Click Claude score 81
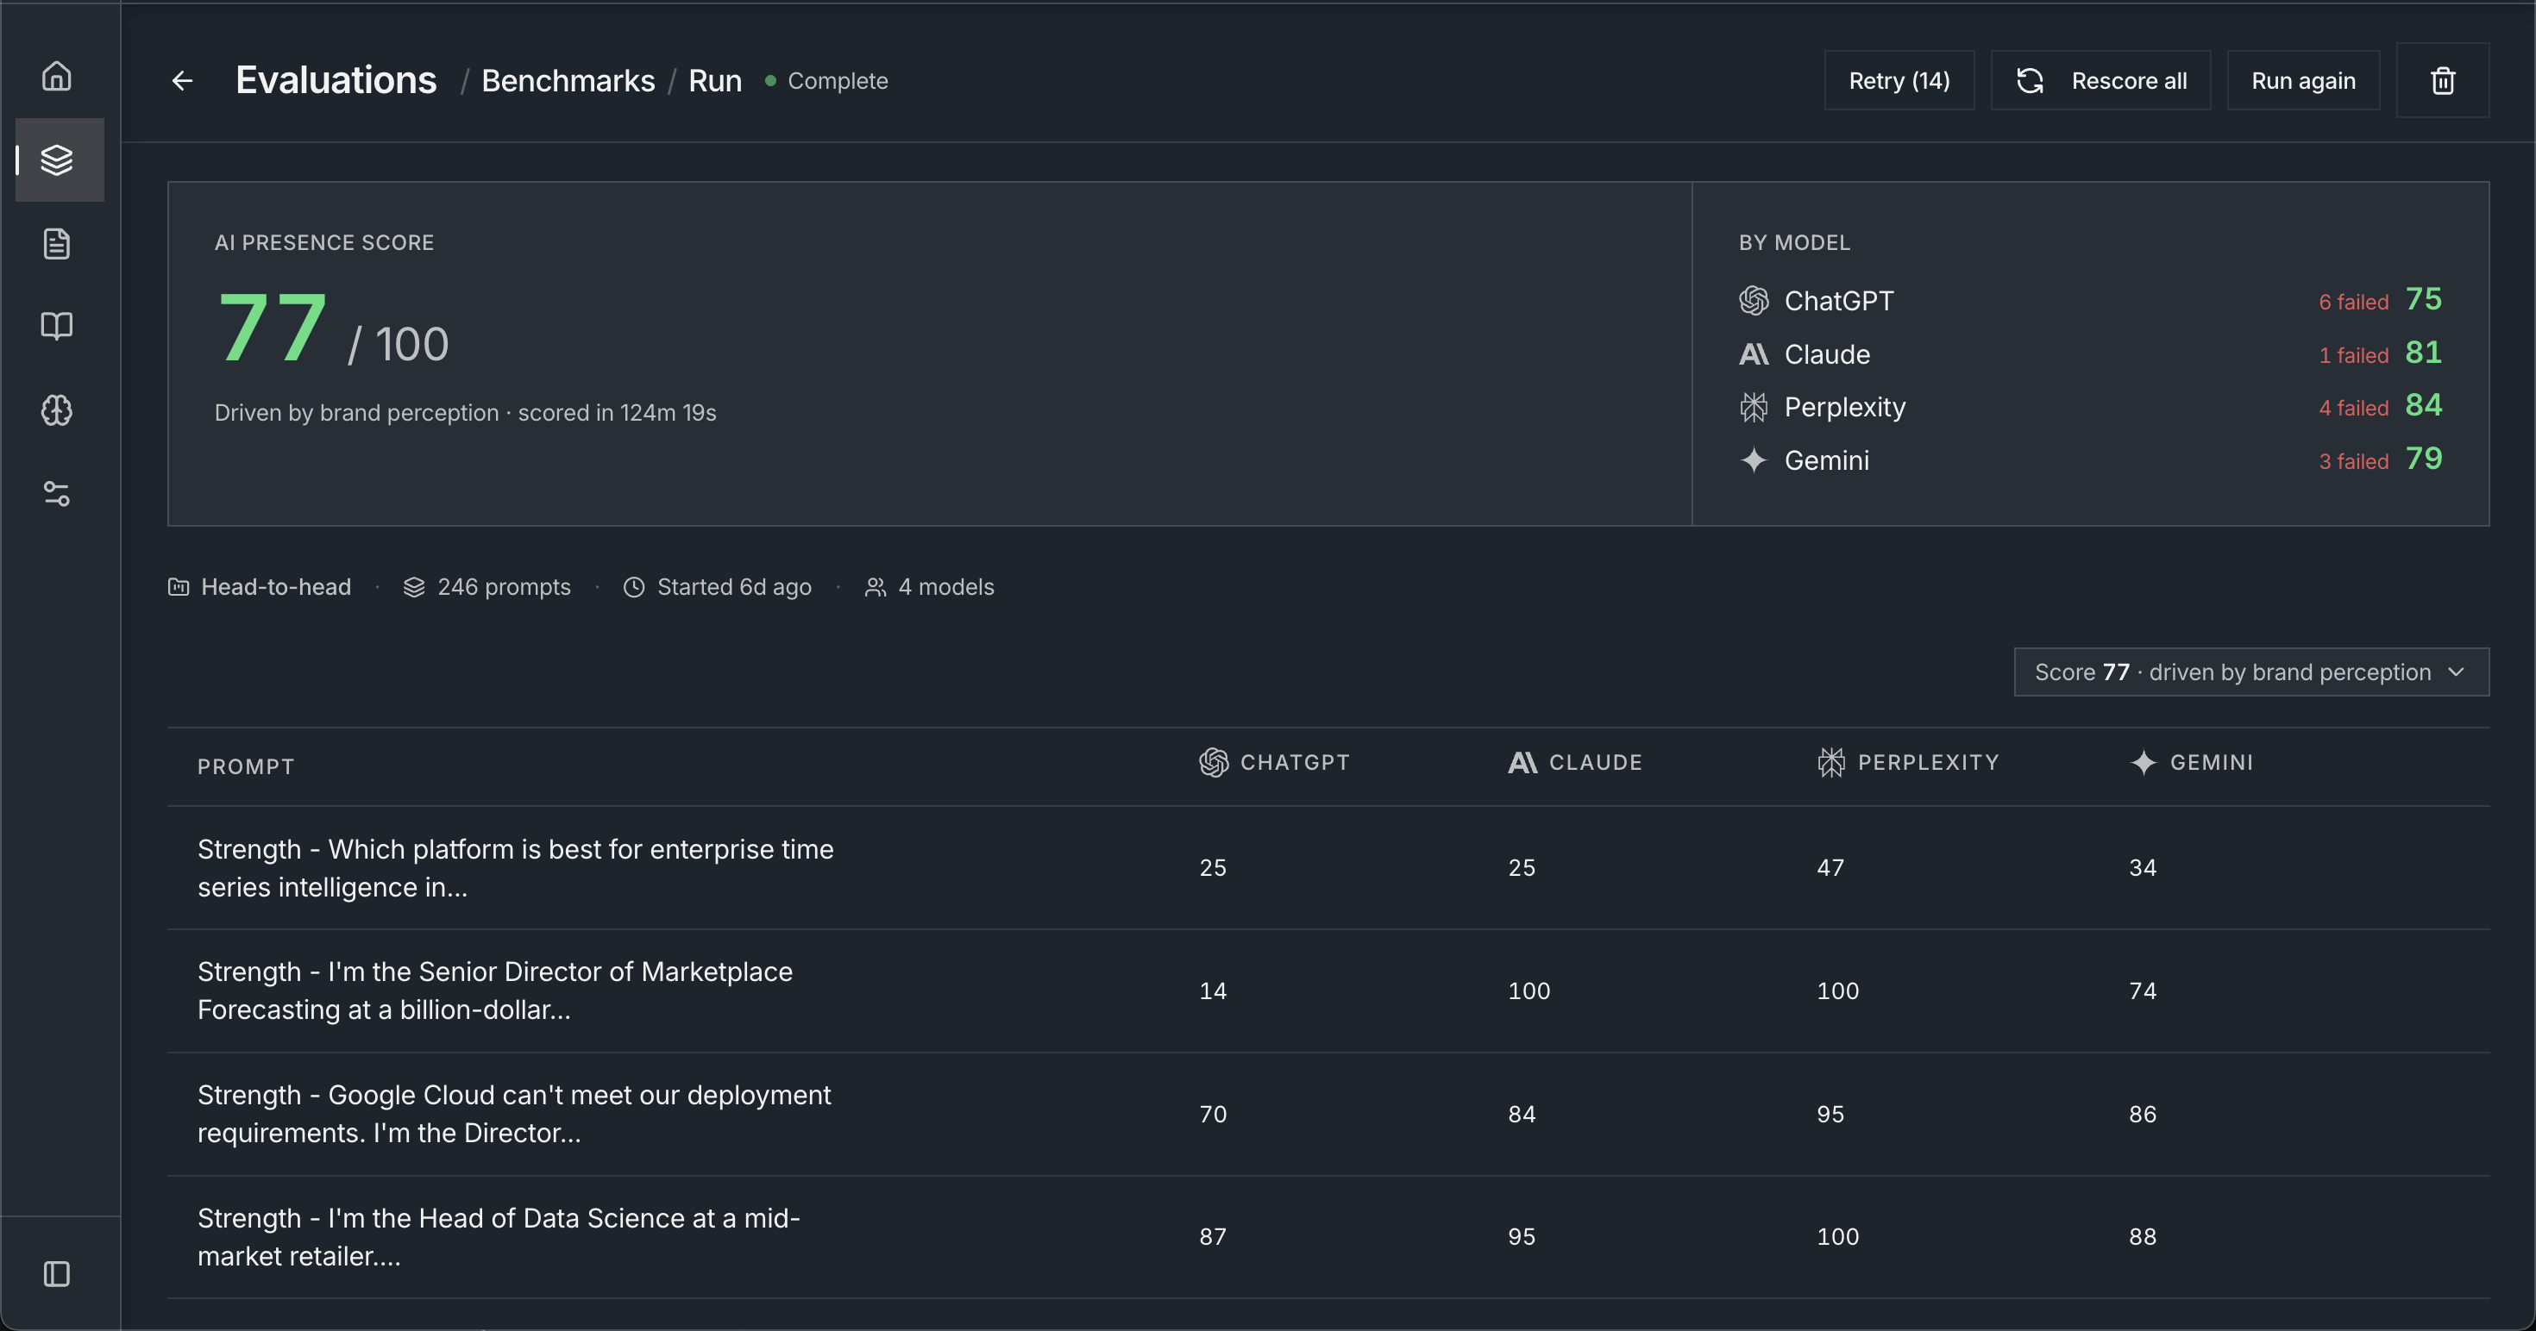The image size is (2536, 1331). click(x=2424, y=353)
